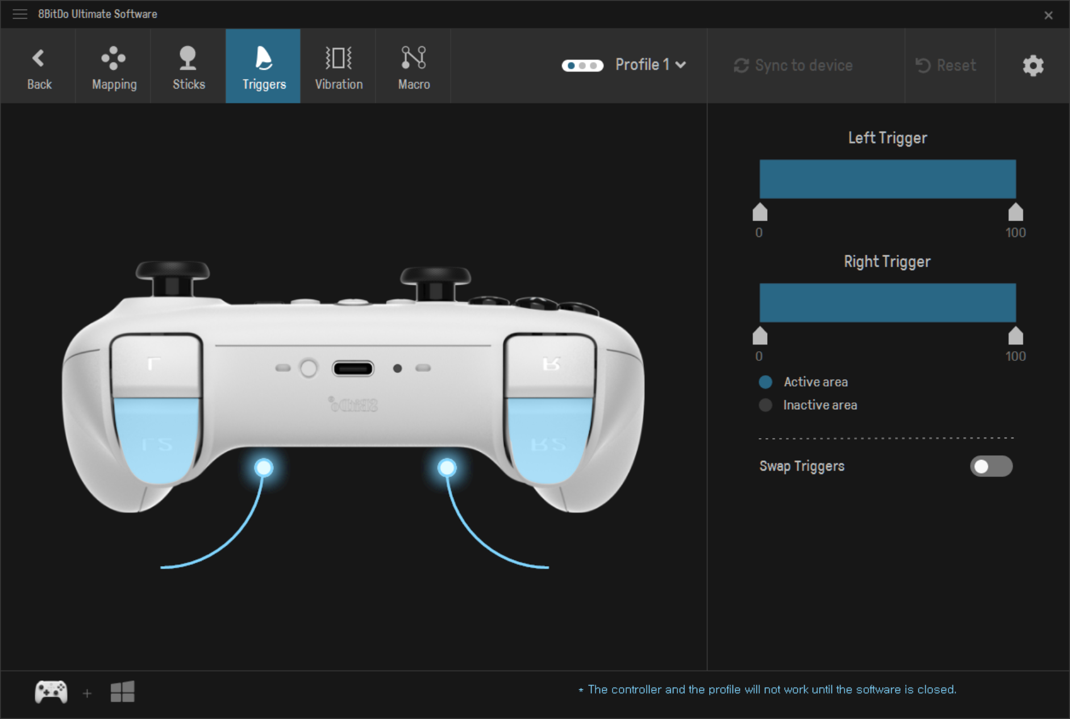Close the 8BitDo Ultimate Software window
1070x719 pixels.
pos(1048,15)
